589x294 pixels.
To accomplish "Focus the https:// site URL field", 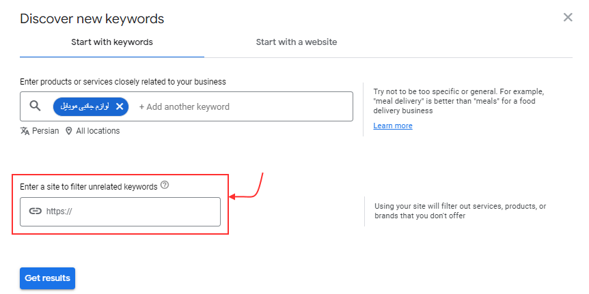I will coord(130,211).
